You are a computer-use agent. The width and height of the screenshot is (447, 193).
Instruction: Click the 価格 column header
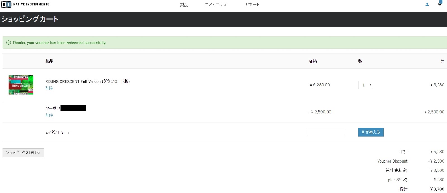(313, 61)
